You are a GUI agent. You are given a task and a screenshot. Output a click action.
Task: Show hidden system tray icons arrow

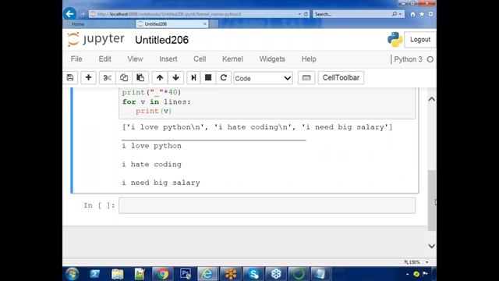[x=407, y=274]
